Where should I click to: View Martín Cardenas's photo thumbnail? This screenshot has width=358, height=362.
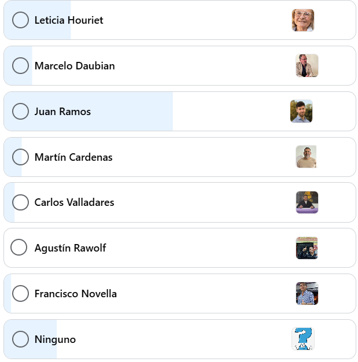coord(306,157)
